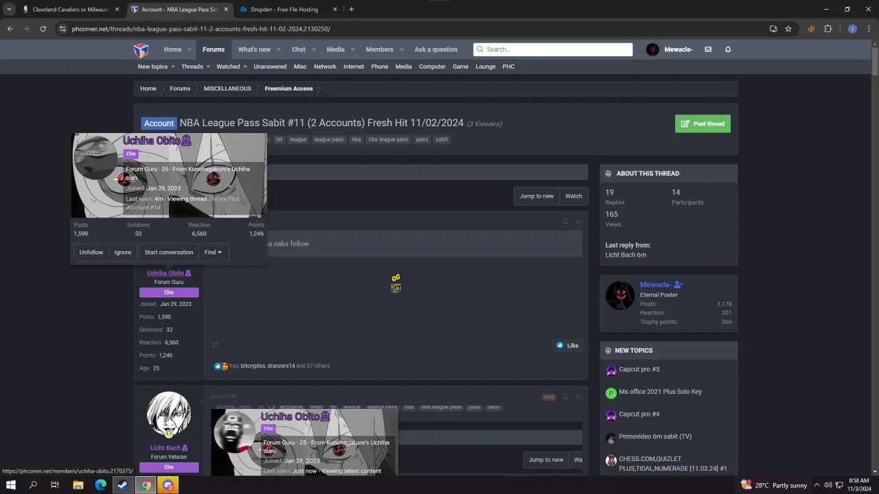Open the Watched sub-nav dropdown
The height and width of the screenshot is (494, 879).
(x=245, y=67)
